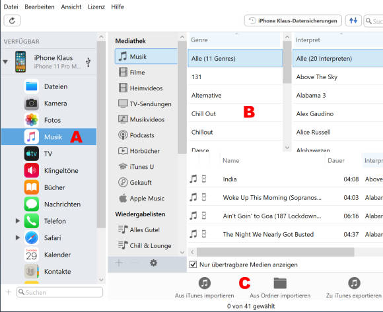Select interpreter Alice Russell

point(337,132)
